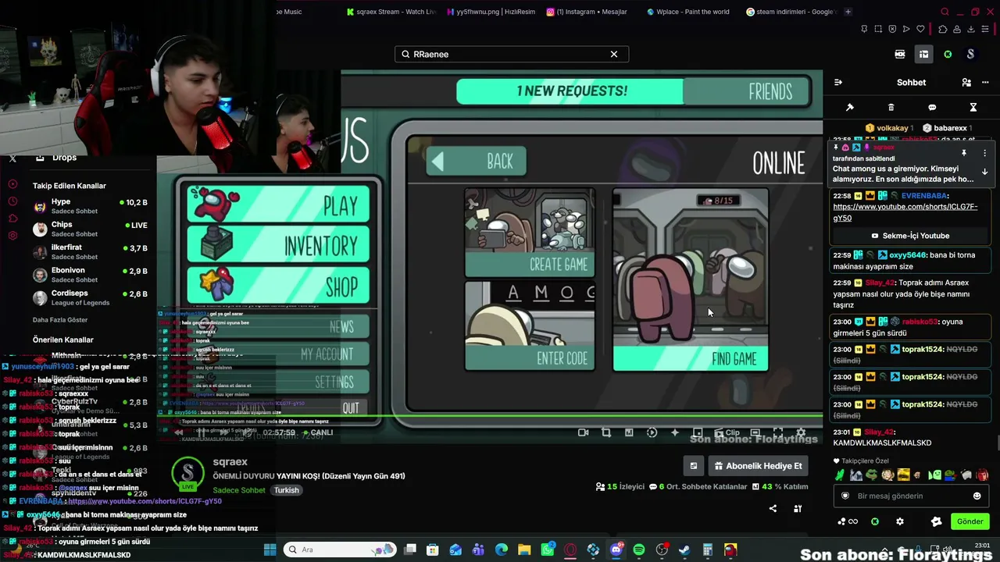Open the browser easy setup sliders icon

[986, 30]
